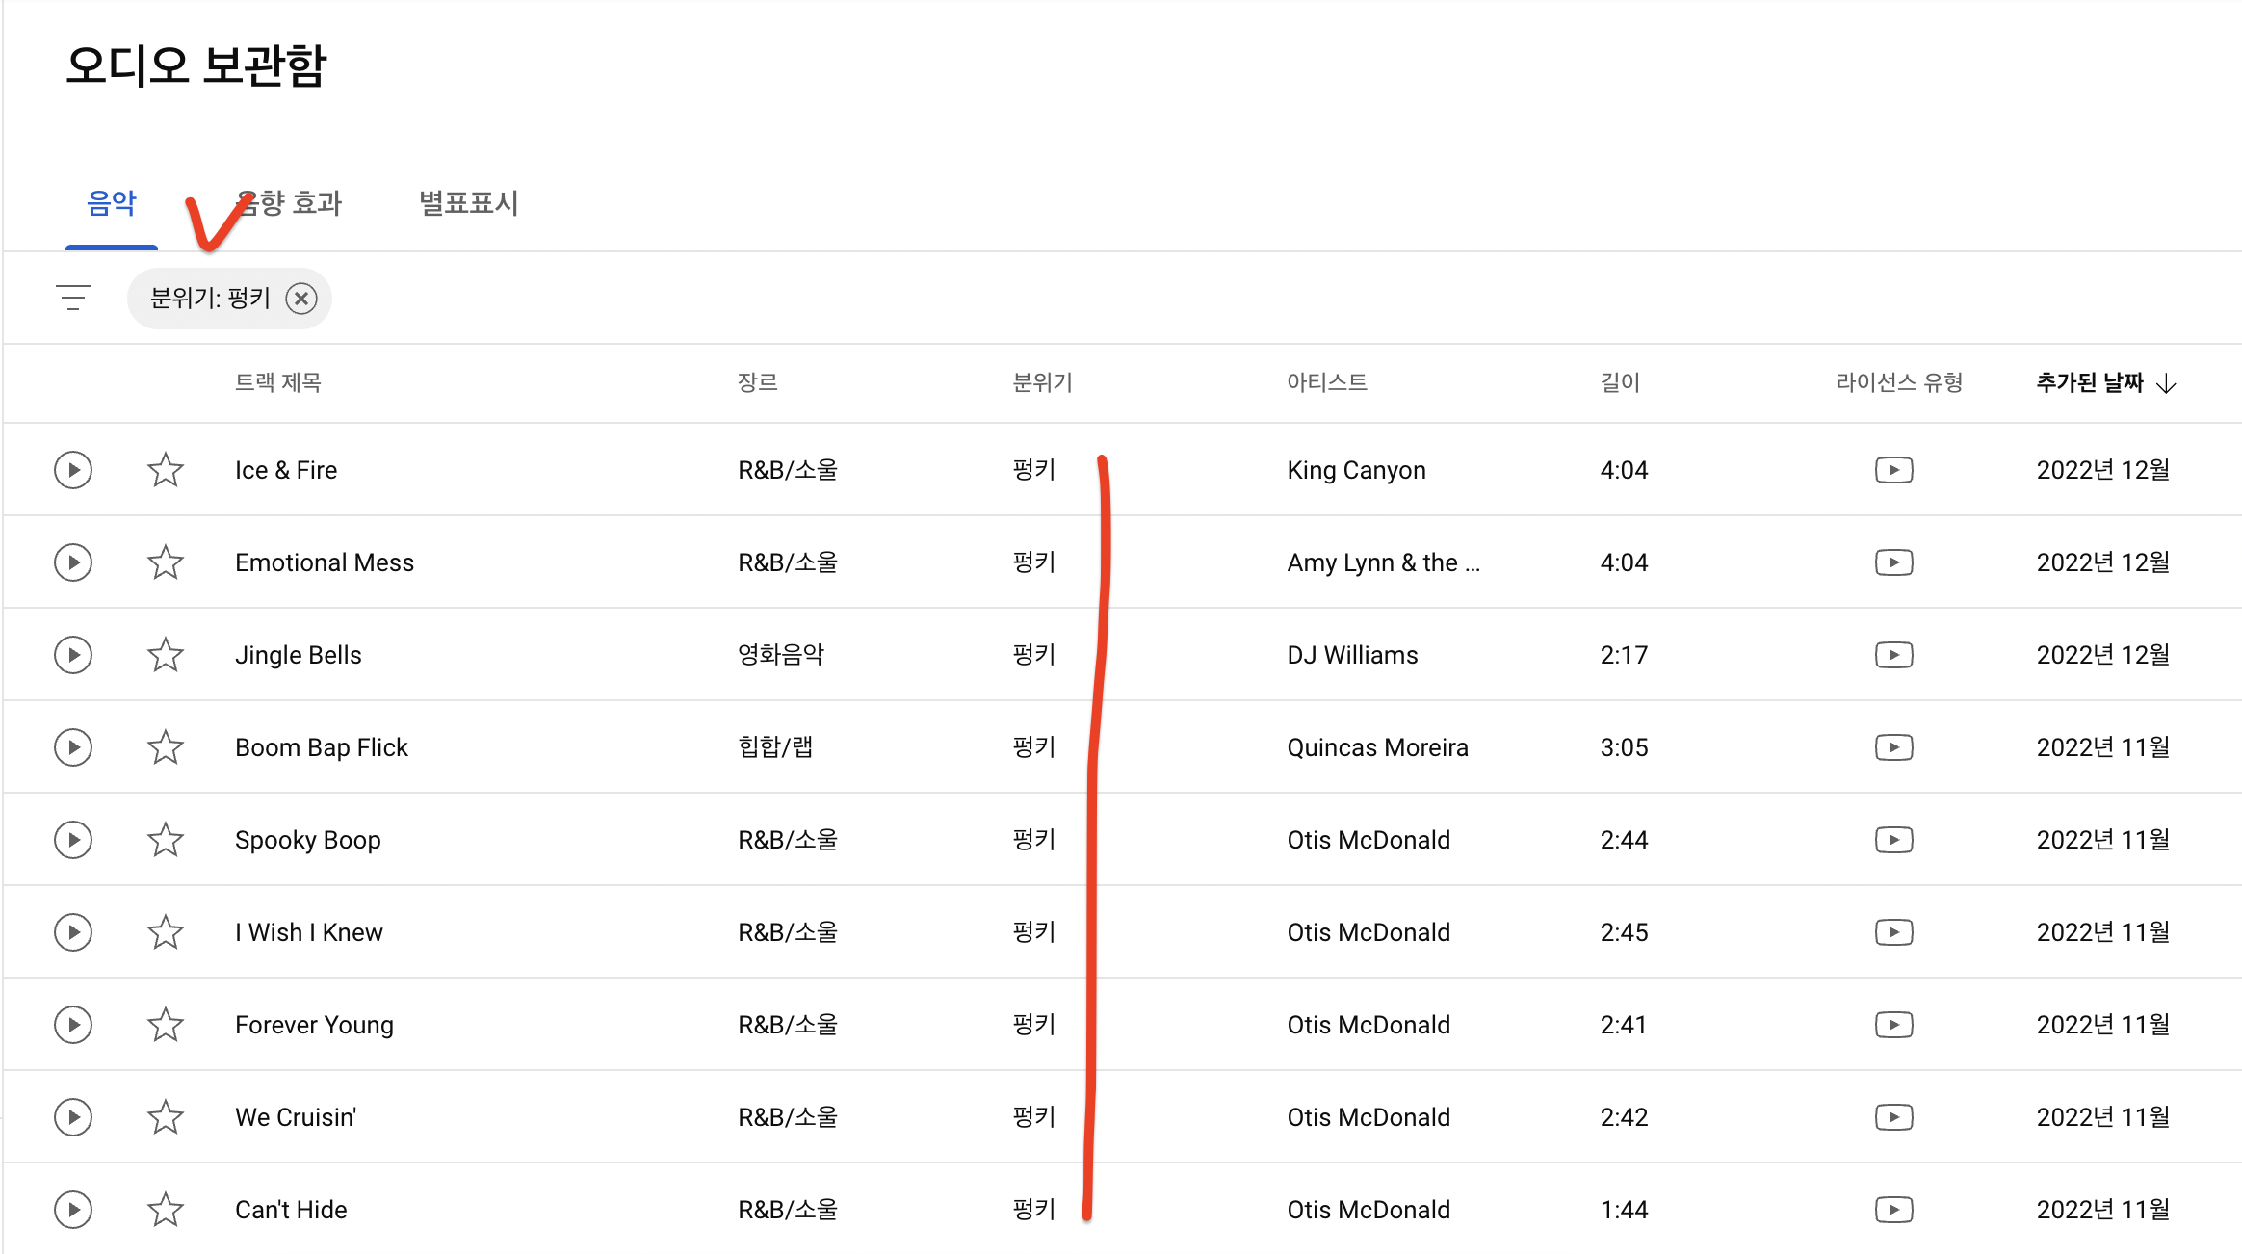
Task: Click license type icon for Jingle Bells
Action: (1894, 655)
